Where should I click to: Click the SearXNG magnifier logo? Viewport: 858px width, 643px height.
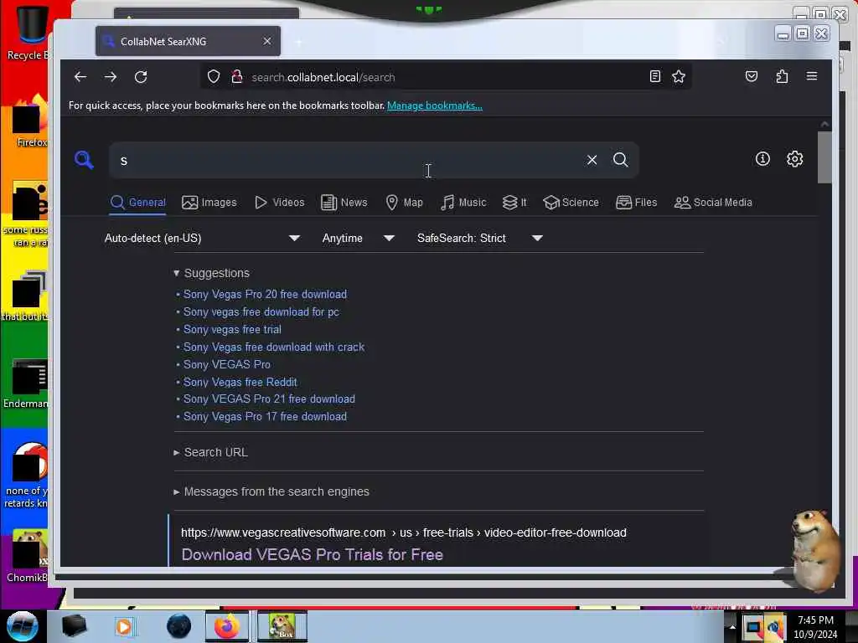click(x=84, y=160)
